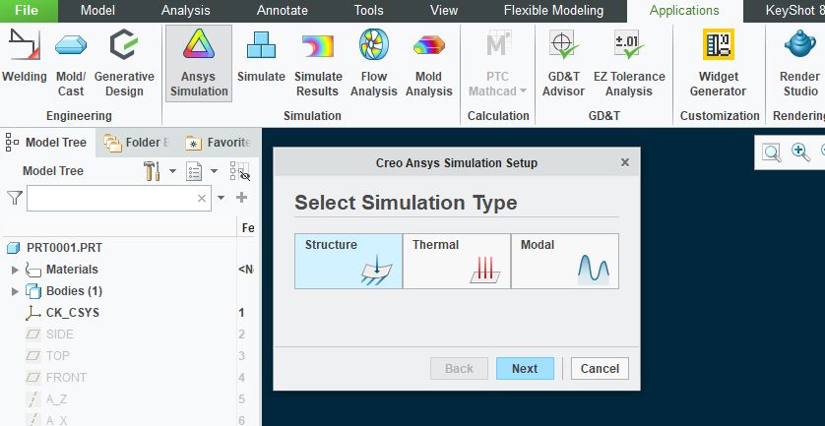Launch Flow Analysis

(x=373, y=63)
